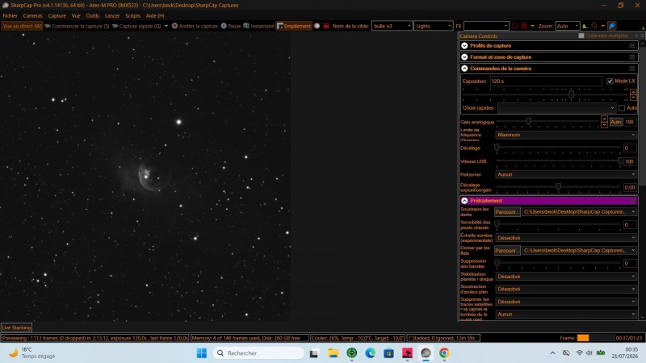Screen dimensions: 646x363
Task: Click the magnifier zoom icon in toolbar
Action: (x=594, y=26)
